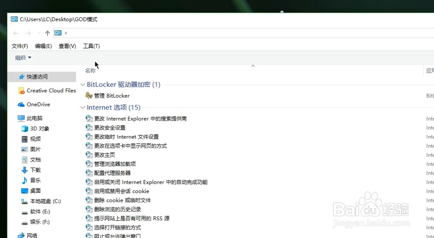Select 管理浏览器加载项 entry text
The width and height of the screenshot is (434, 238).
coord(115,164)
